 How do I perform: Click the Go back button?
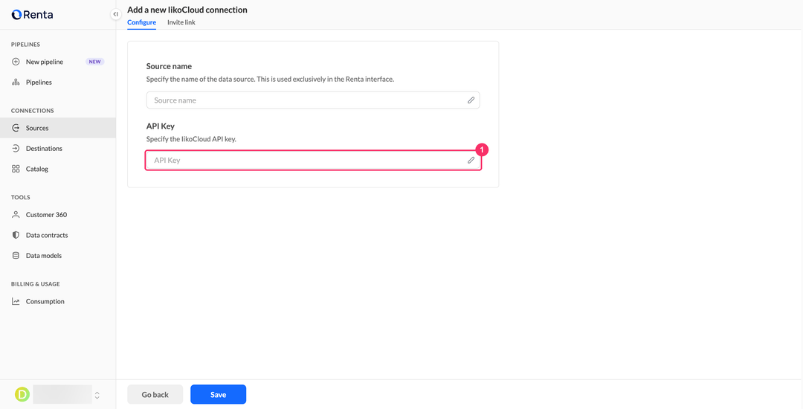155,395
